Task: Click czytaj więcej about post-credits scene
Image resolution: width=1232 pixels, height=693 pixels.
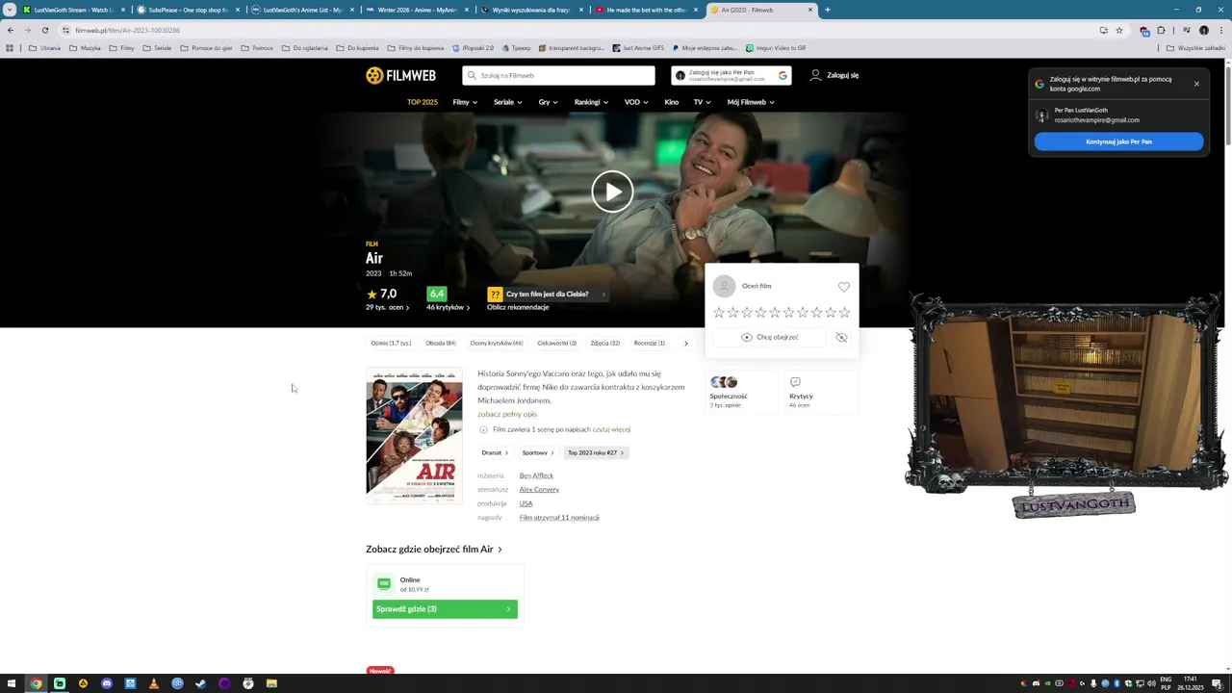Action: click(x=611, y=429)
